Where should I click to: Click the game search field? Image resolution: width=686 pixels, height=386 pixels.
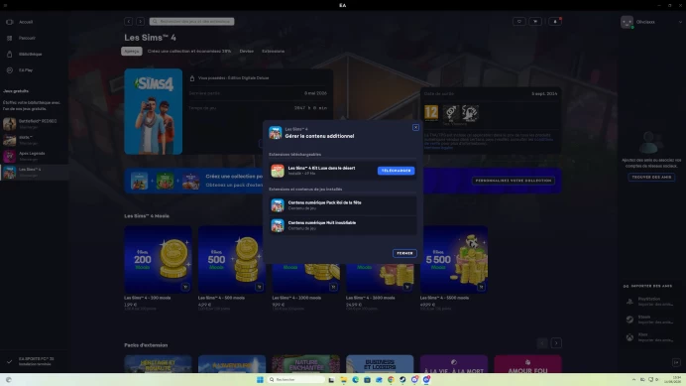(191, 21)
